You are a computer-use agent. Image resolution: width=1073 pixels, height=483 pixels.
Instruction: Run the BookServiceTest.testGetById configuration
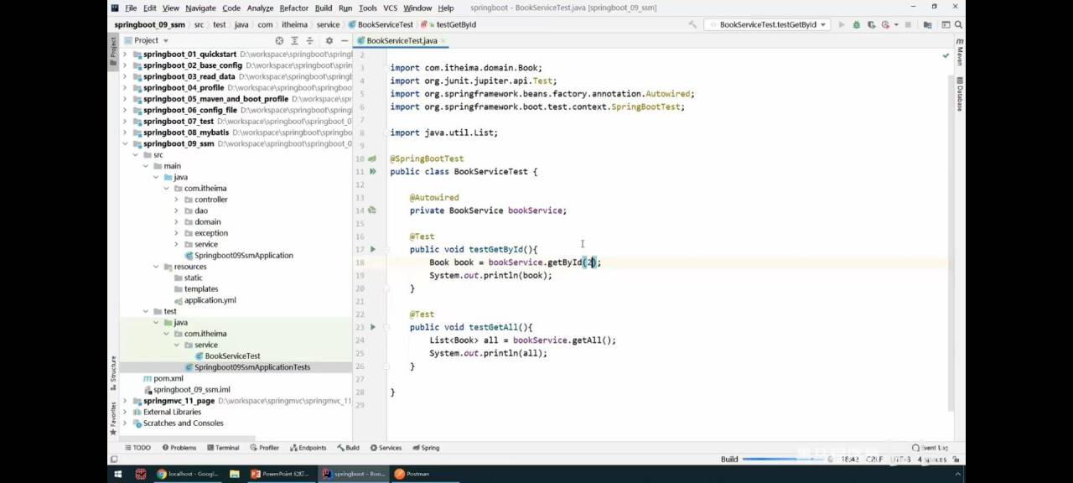tap(842, 24)
